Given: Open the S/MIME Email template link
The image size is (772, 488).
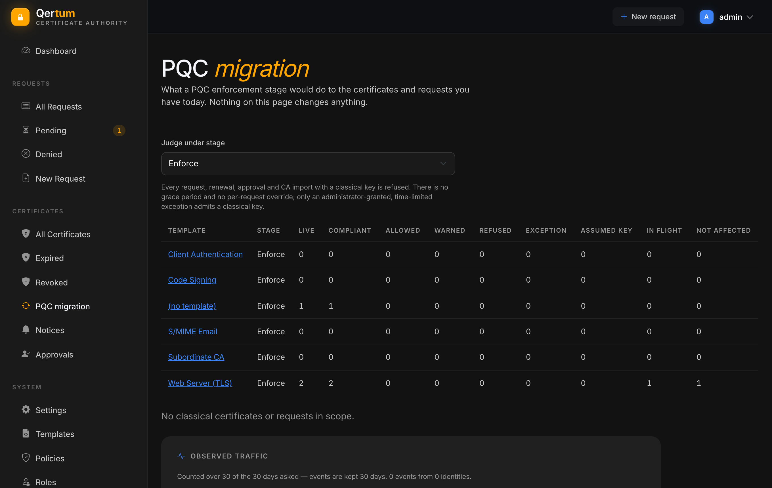Looking at the screenshot, I should (193, 331).
